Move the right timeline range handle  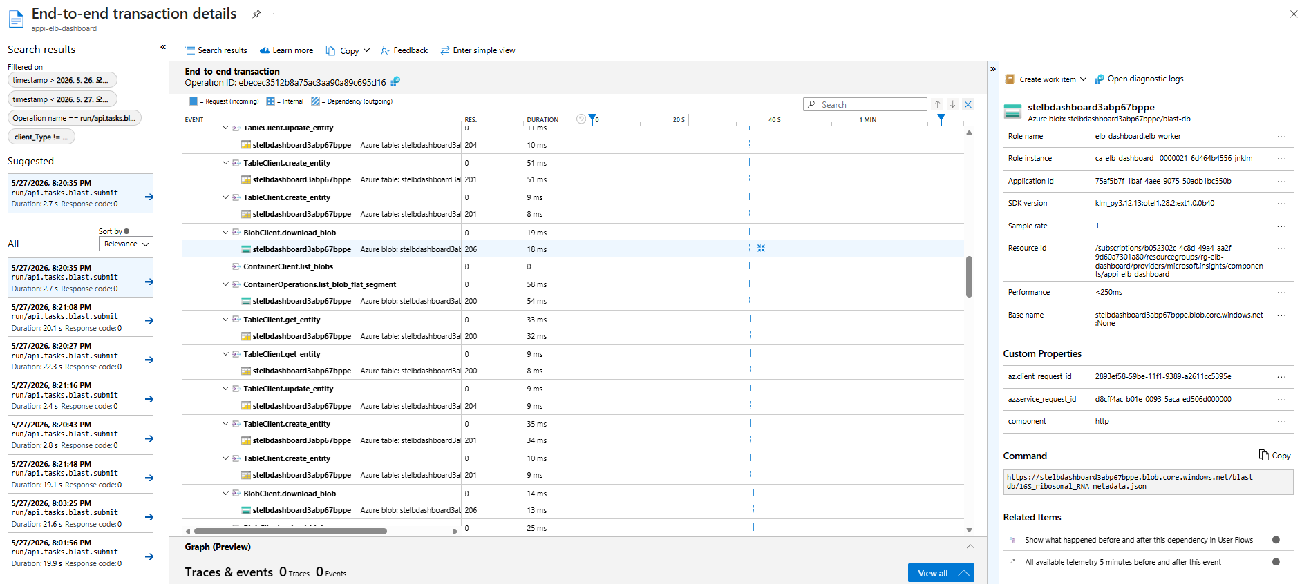pyautogui.click(x=941, y=119)
